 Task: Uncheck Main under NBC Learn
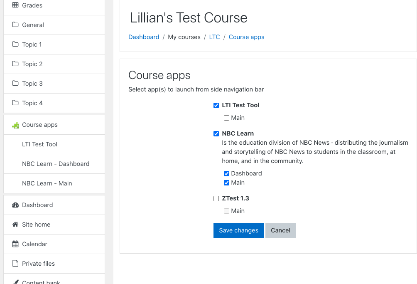(227, 183)
